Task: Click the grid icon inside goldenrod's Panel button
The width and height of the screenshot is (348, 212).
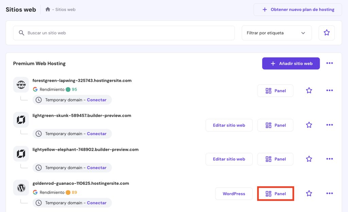Action: (x=268, y=193)
